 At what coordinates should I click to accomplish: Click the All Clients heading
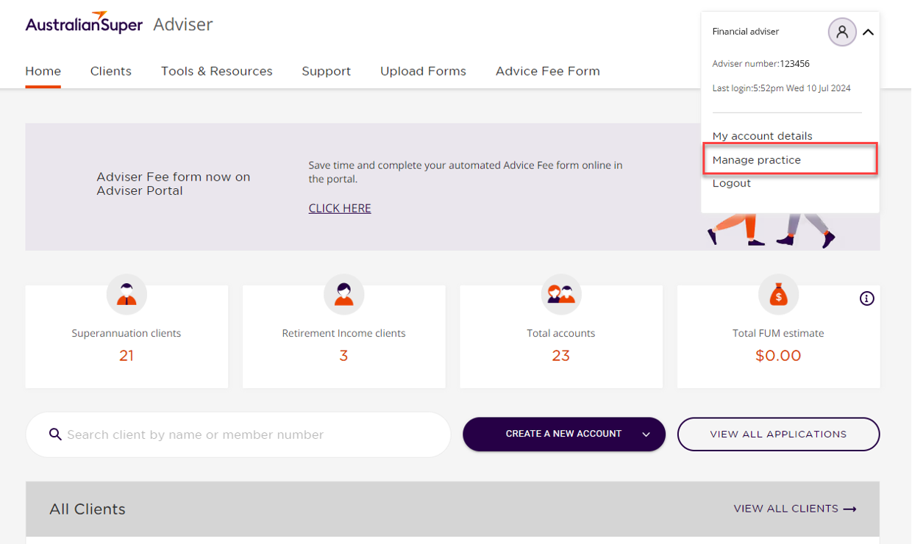pos(88,509)
